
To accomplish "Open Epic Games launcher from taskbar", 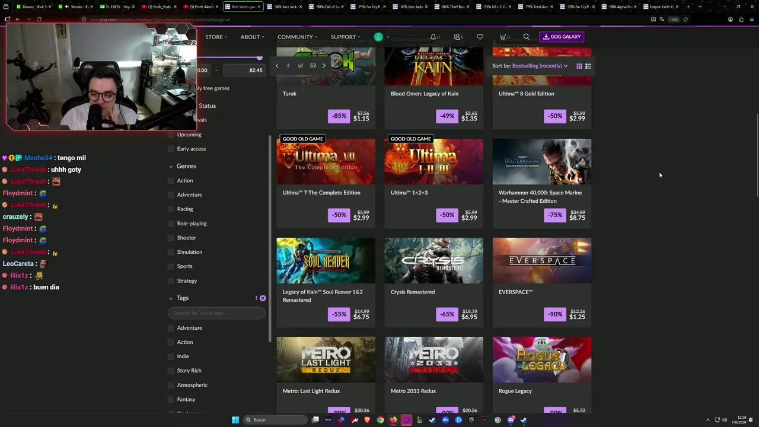I will coord(471,420).
